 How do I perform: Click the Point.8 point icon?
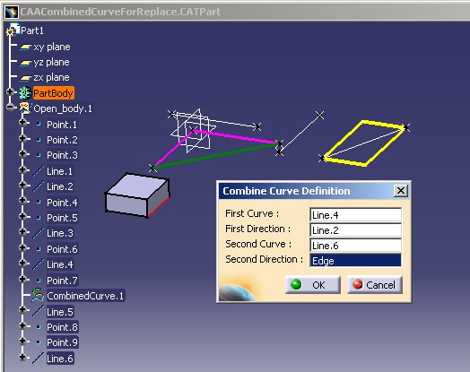point(39,327)
